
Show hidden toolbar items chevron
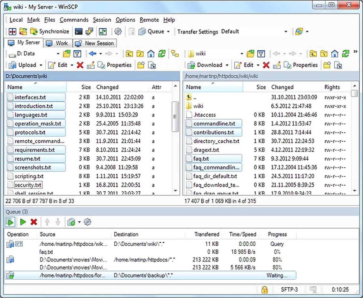coord(355,52)
